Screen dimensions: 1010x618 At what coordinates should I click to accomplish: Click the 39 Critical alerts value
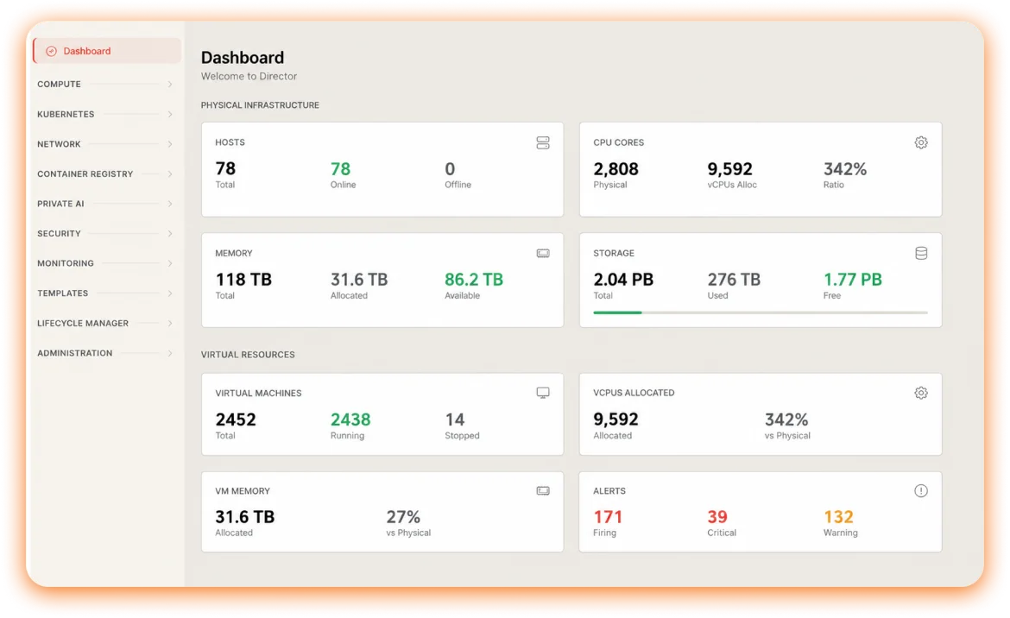click(716, 517)
